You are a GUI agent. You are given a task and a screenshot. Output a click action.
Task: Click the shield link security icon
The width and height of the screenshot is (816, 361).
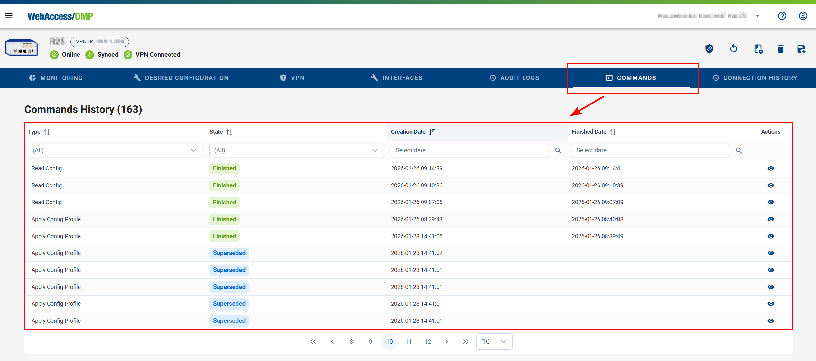point(709,49)
